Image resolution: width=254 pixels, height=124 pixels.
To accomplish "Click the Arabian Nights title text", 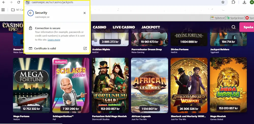I will point(101,49).
